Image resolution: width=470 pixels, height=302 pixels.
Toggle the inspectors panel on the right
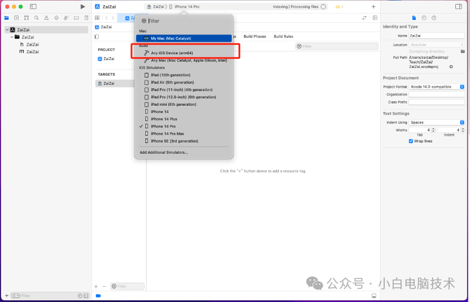point(459,7)
